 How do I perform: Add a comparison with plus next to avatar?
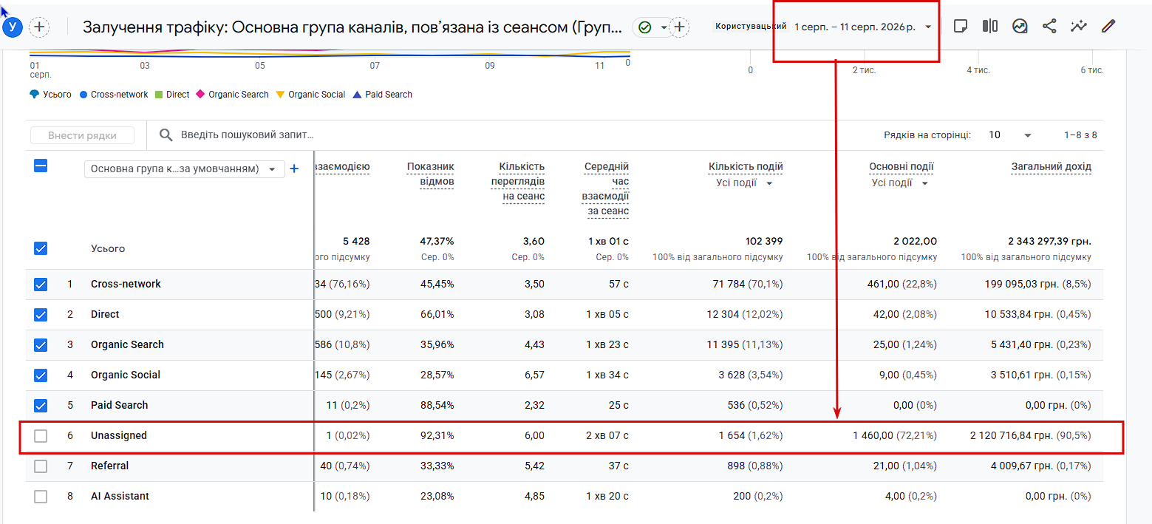click(39, 27)
